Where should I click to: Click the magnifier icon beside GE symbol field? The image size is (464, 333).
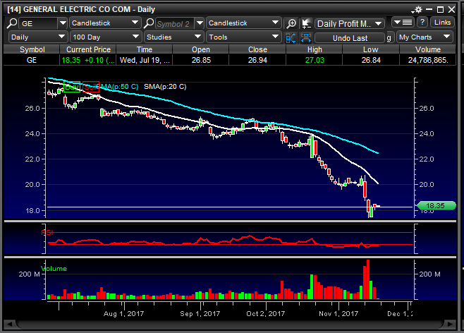click(x=12, y=23)
